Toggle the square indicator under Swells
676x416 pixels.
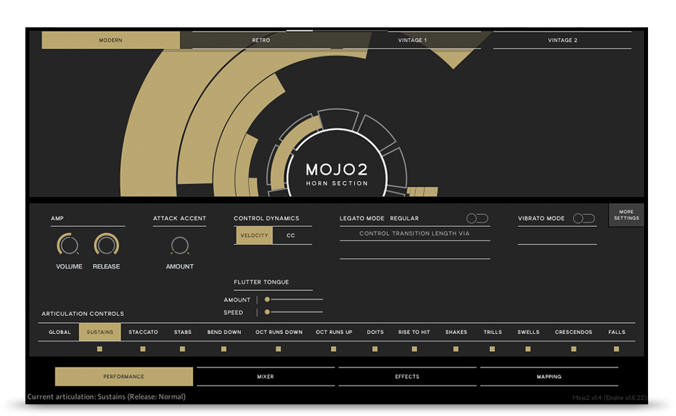coord(528,349)
